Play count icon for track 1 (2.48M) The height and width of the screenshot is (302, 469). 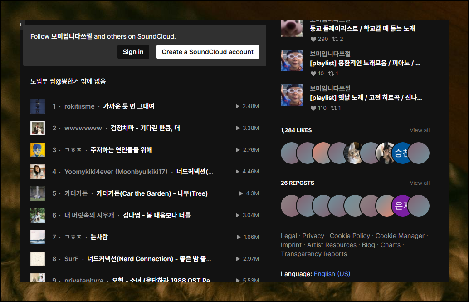238,106
